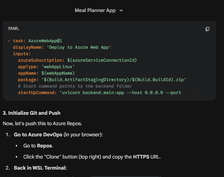Click the azureSubscription code line
The height and width of the screenshot is (177, 224).
(77, 60)
